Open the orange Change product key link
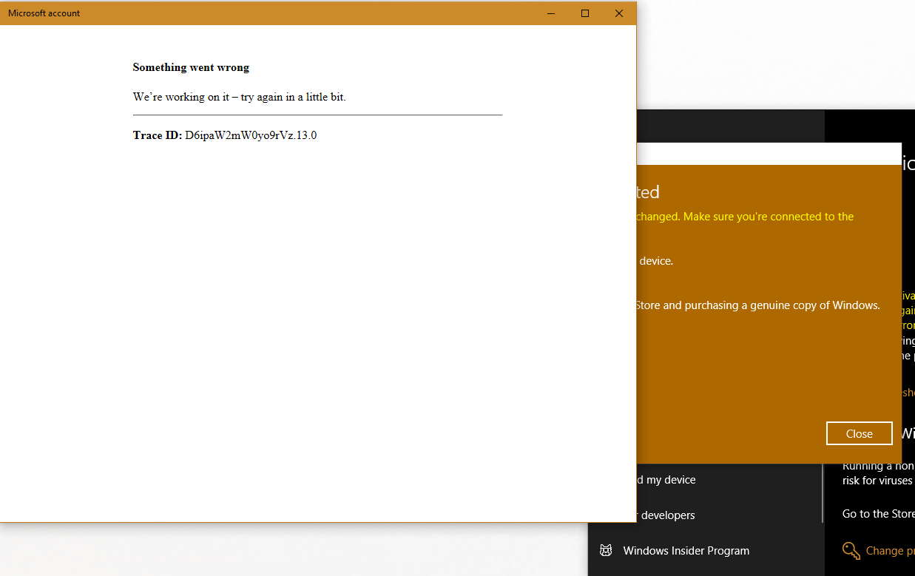 coord(890,550)
